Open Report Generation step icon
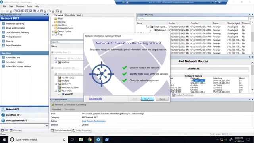The image size is (254, 143). pos(4,45)
